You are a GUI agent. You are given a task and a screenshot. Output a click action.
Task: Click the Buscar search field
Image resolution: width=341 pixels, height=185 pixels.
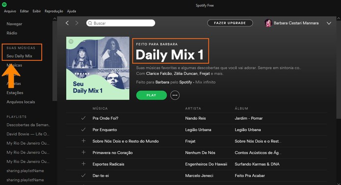click(x=121, y=23)
